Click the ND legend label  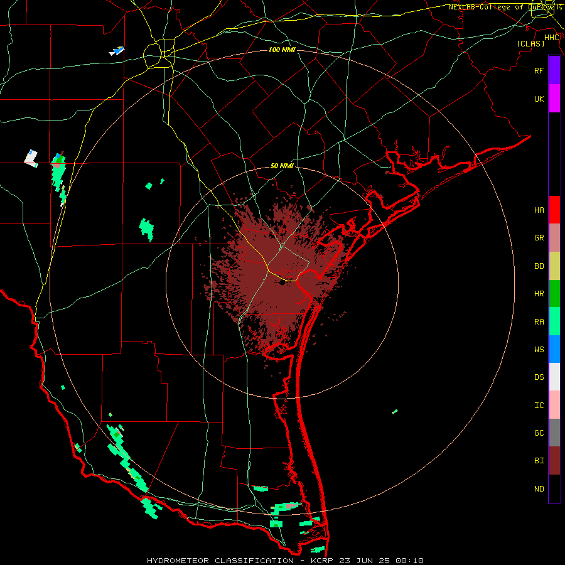[539, 489]
